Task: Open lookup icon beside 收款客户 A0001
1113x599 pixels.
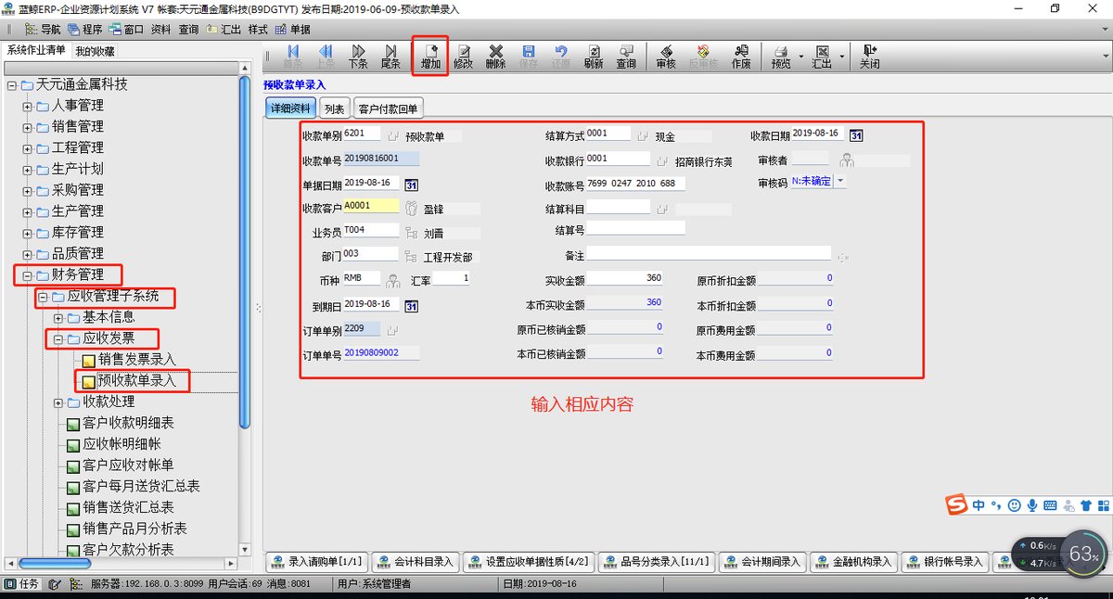Action: coord(411,209)
